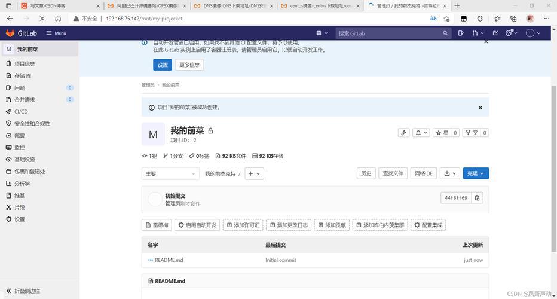The image size is (557, 299).
Task: Click the 92 KB文件 link
Action: coord(231,155)
